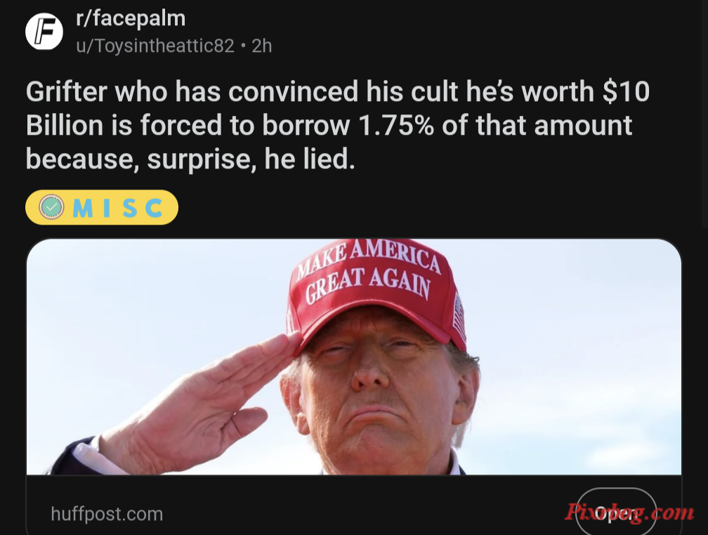Follow the huffpost.com source link
The image size is (708, 535).
[x=107, y=514]
